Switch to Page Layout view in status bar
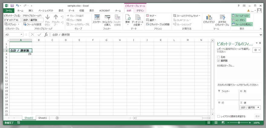Screen dimensions: 266x128 (x=216, y=123)
